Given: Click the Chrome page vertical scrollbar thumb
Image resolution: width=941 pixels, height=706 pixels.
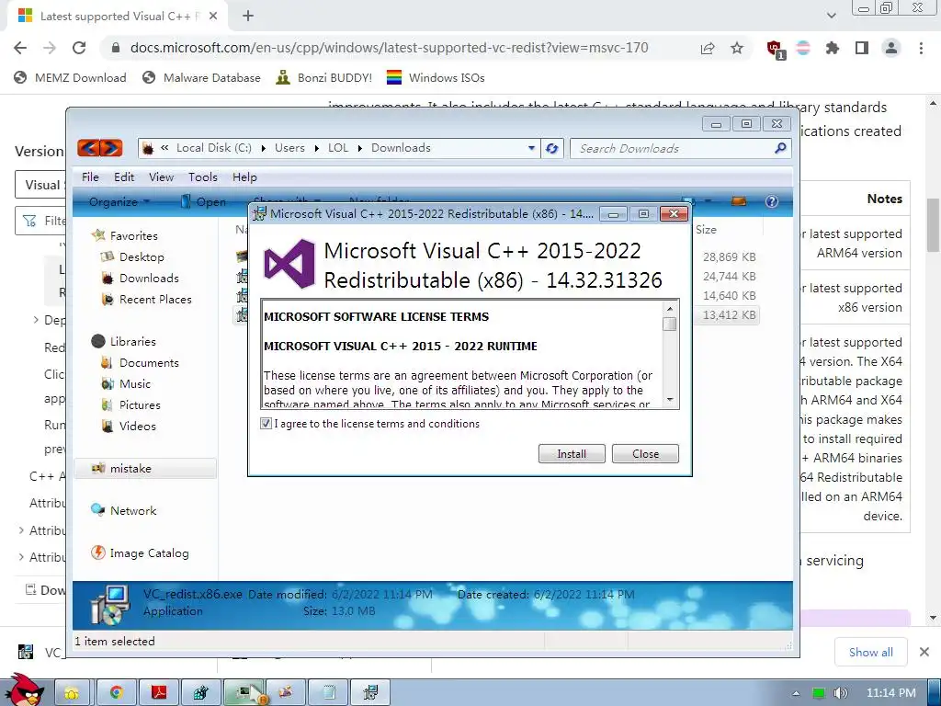Looking at the screenshot, I should click(x=934, y=225).
